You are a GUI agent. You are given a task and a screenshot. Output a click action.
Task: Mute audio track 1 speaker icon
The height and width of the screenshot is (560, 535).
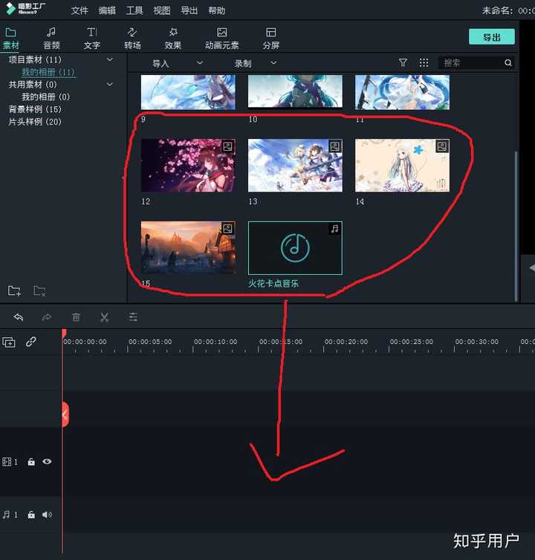pos(47,515)
